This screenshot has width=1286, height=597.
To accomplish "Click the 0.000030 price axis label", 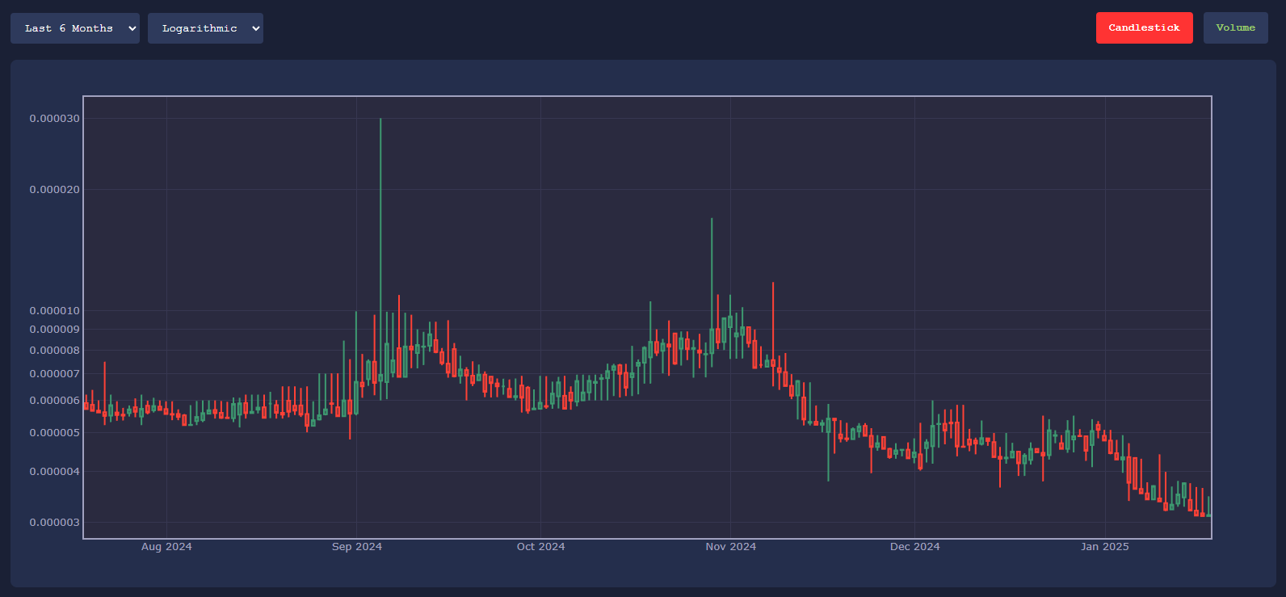I will pos(55,119).
